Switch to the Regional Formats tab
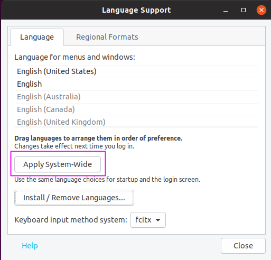The image size is (271, 260). [107, 37]
